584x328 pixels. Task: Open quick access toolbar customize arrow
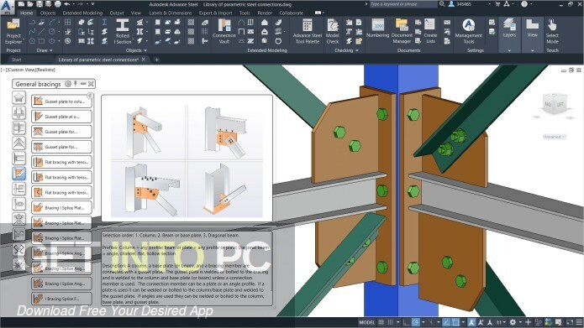click(x=92, y=4)
